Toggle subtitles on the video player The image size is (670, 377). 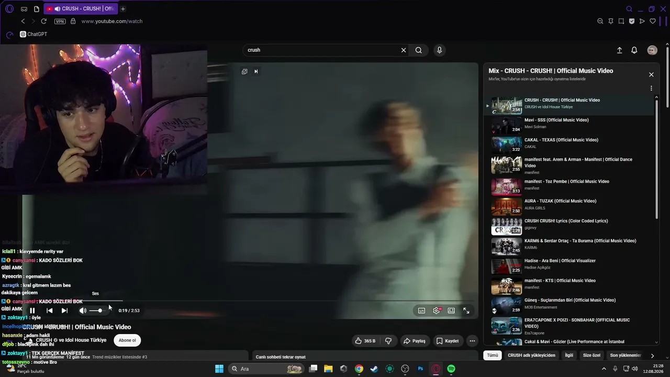point(421,311)
